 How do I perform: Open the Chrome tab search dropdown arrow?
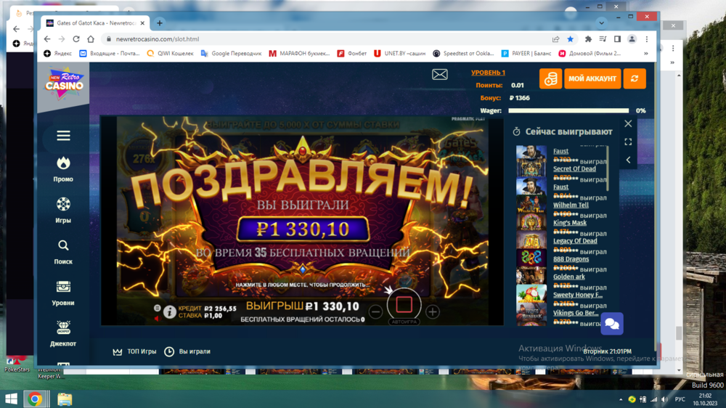[601, 23]
